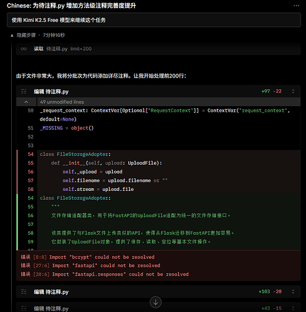Expand the +103 -20 edit block
Screen dimensions: 306x312
293,291
